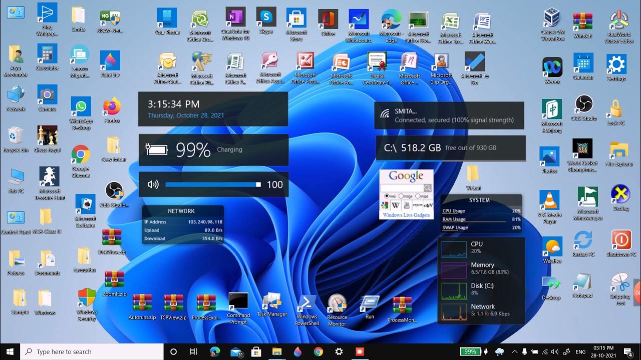Open the Run shortcut icon
The image size is (641, 360).
point(370,307)
